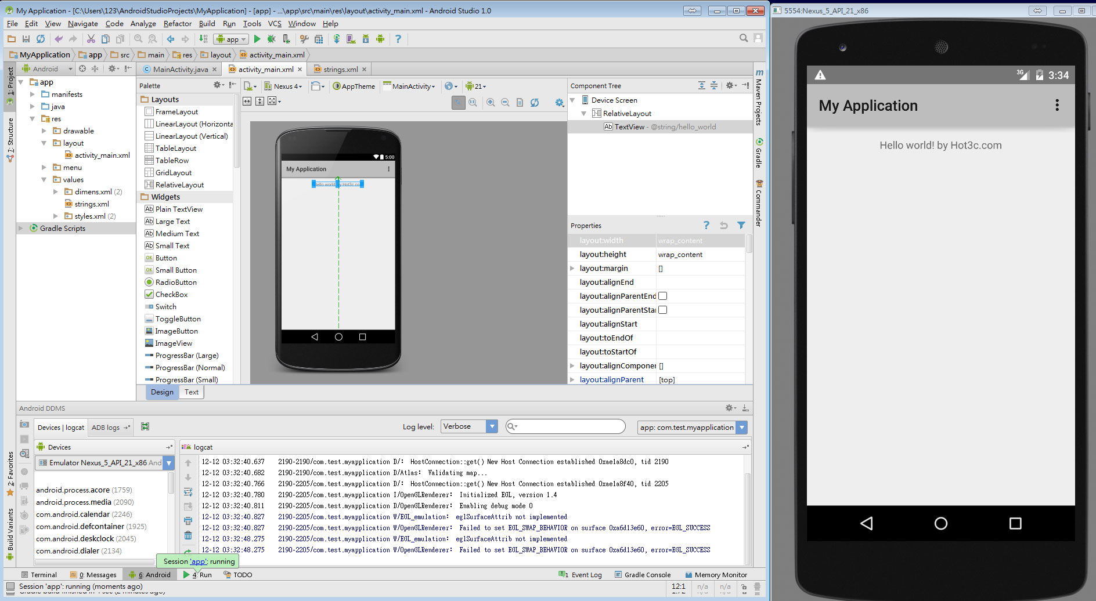Click the search magnifier at top right
Image resolution: width=1096 pixels, height=601 pixels.
tap(743, 38)
